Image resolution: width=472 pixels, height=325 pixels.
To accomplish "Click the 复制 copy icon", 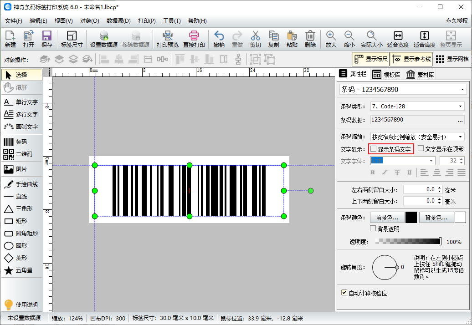I will click(274, 39).
